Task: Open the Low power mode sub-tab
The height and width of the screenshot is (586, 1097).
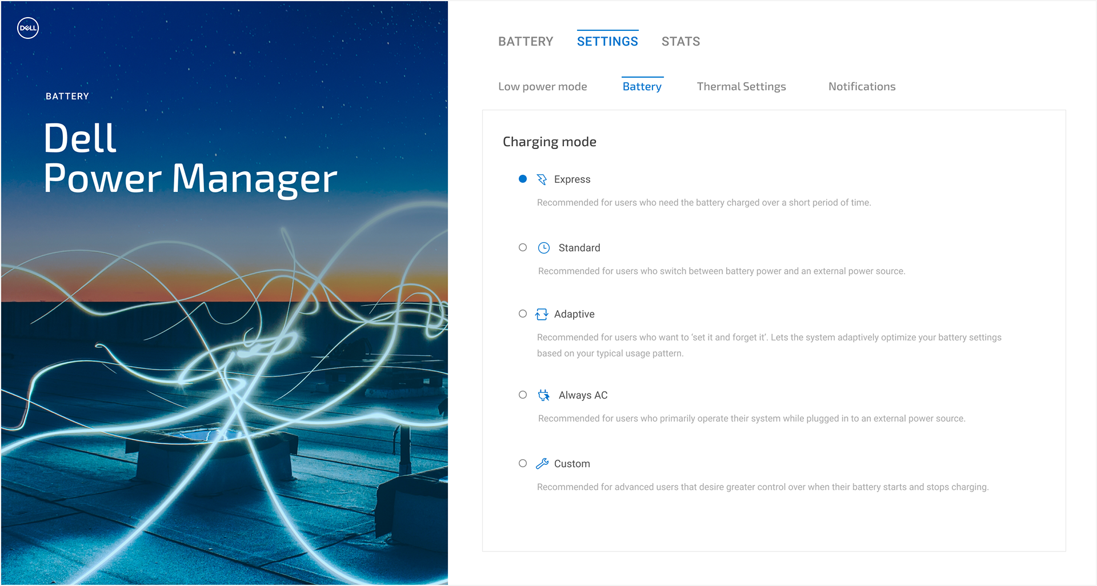Action: tap(543, 87)
